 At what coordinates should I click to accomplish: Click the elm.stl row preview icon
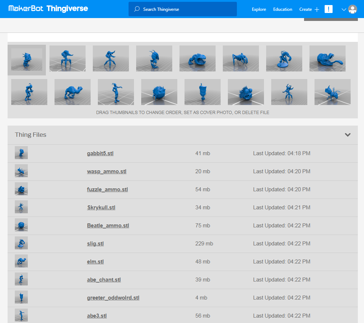pos(21,261)
